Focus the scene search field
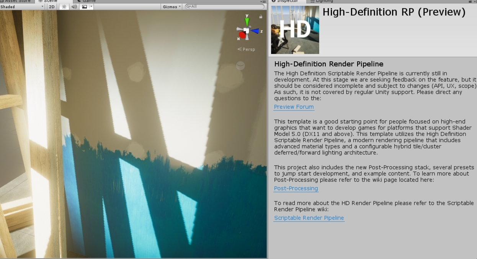This screenshot has height=259, width=477. tap(224, 7)
